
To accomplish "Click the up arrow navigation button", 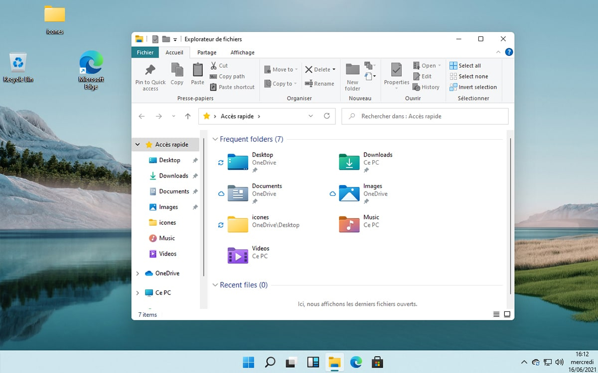I will tap(188, 116).
